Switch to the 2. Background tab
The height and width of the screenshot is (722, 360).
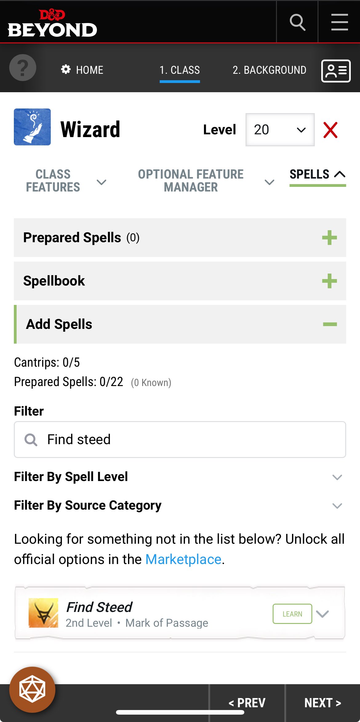click(269, 70)
